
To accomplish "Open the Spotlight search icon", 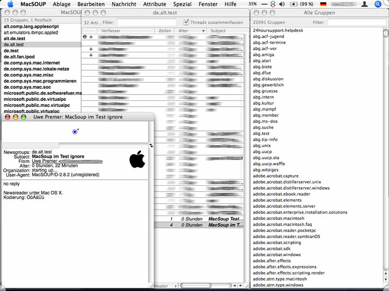I will (x=378, y=4).
